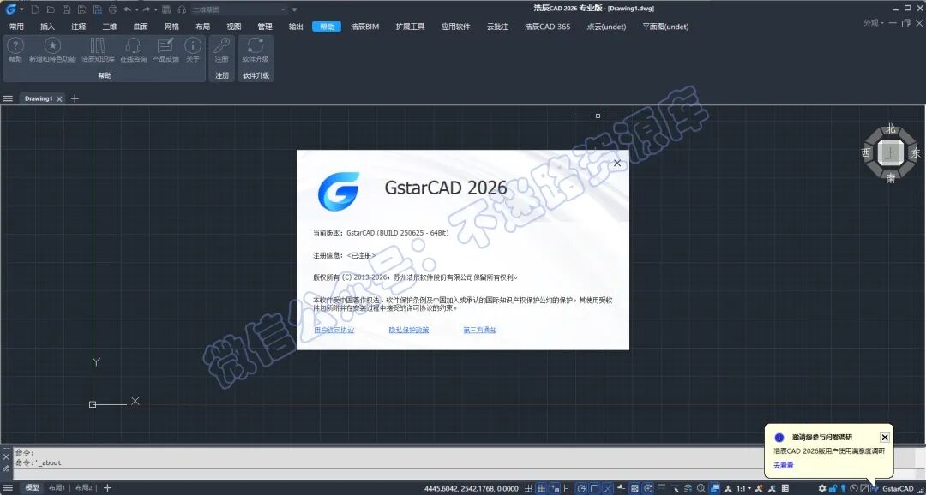Add a new drawing tab with plus button
The width and height of the screenshot is (926, 495).
[x=75, y=98]
